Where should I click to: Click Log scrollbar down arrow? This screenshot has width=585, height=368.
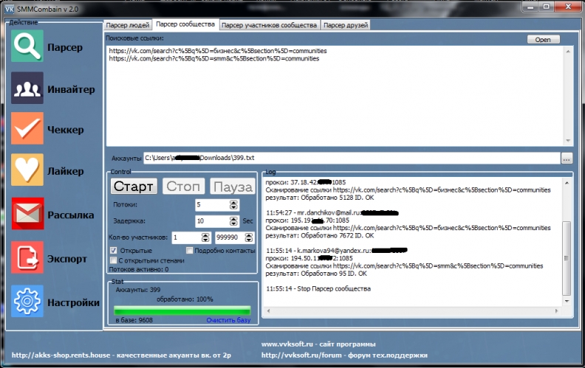567,301
